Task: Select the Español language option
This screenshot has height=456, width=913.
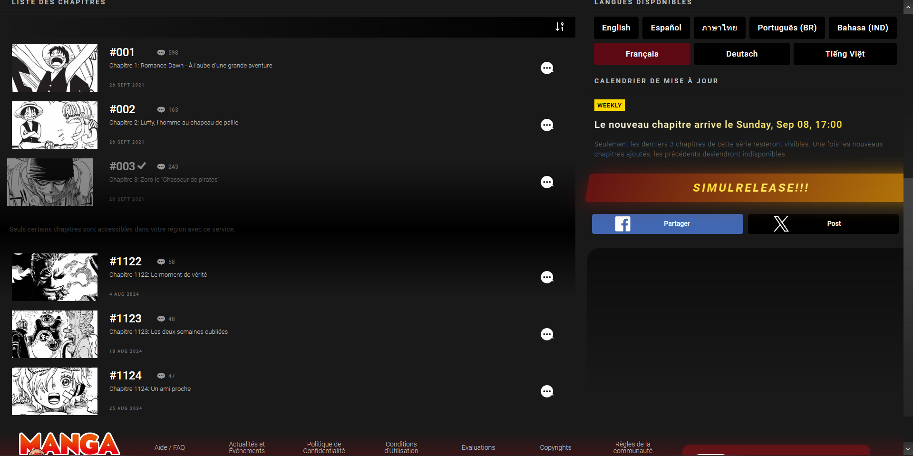Action: (x=666, y=28)
